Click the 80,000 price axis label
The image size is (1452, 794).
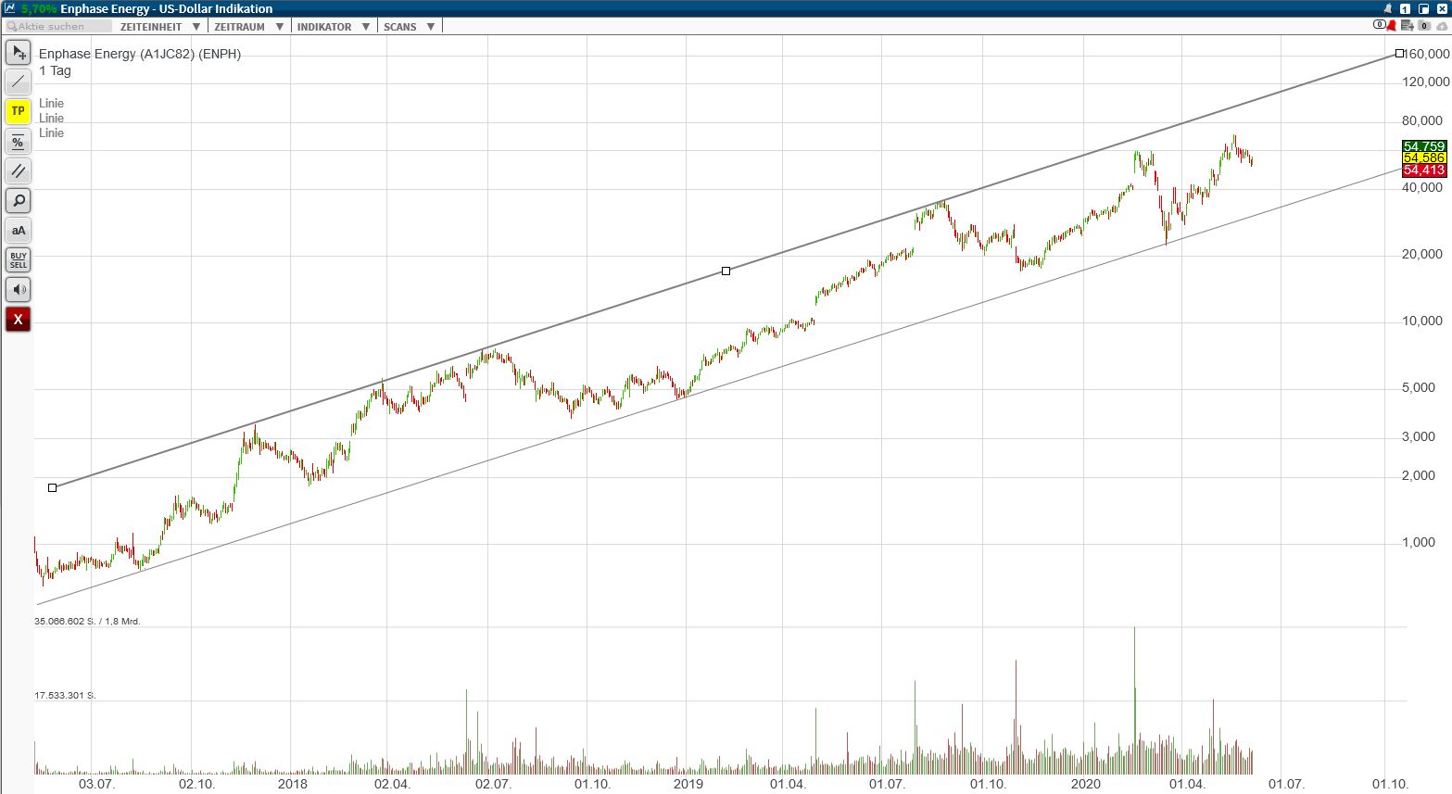pos(1422,120)
